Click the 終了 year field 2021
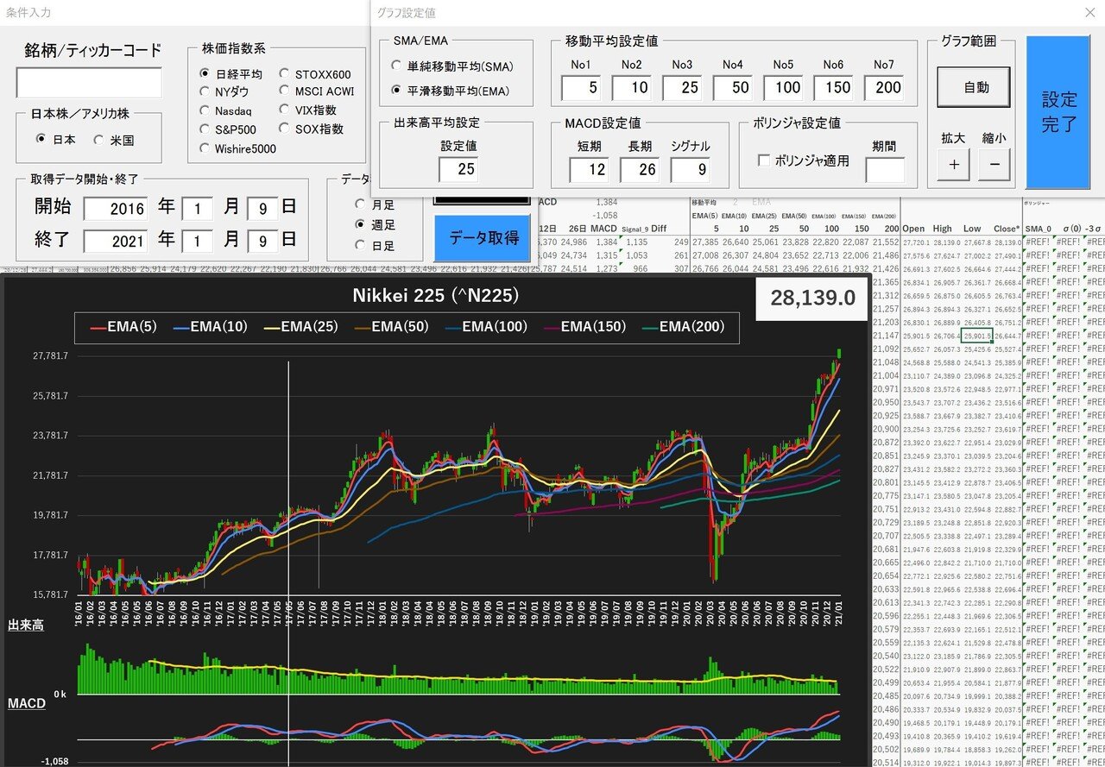Viewport: 1105px width, 767px height. pos(116,240)
